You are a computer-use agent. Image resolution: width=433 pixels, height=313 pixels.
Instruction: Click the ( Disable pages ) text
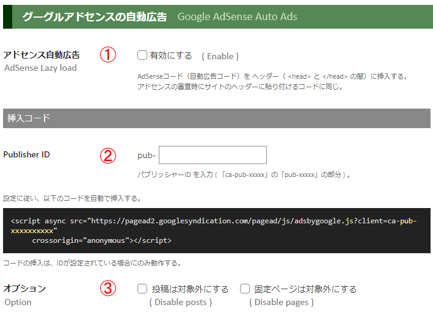click(282, 302)
